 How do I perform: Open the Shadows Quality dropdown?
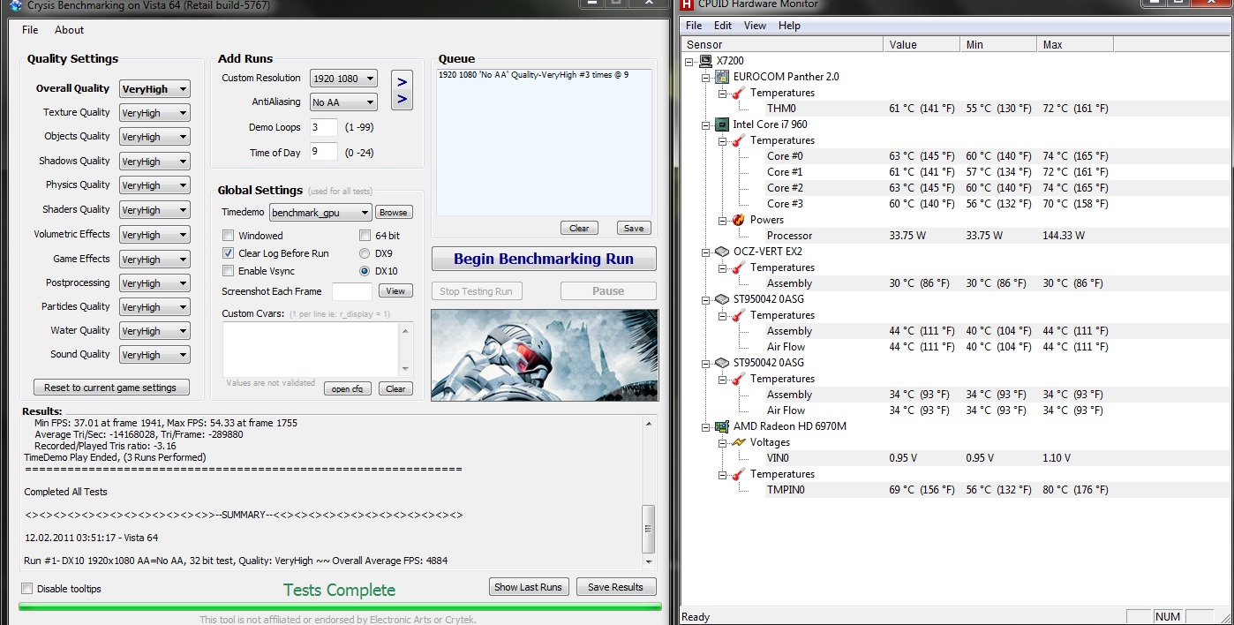click(154, 162)
